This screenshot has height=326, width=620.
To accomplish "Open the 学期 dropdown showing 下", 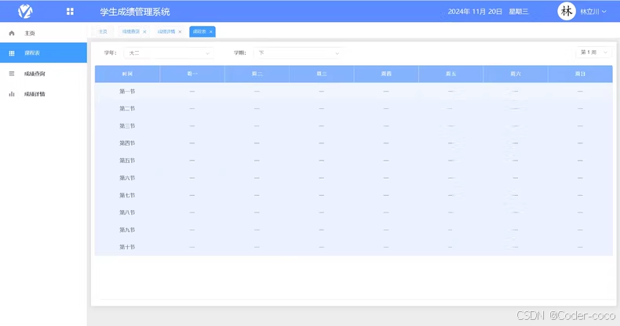I will (298, 53).
